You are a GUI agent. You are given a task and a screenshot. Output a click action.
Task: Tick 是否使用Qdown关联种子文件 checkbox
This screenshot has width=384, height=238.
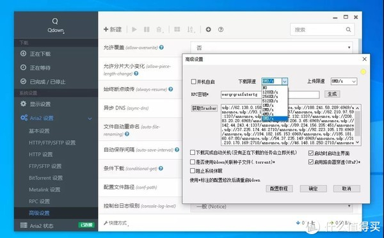pyautogui.click(x=193, y=162)
